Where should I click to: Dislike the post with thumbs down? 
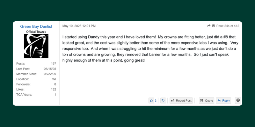click(x=163, y=101)
